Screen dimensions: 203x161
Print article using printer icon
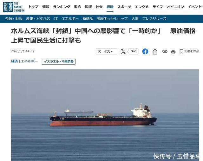click(173, 52)
